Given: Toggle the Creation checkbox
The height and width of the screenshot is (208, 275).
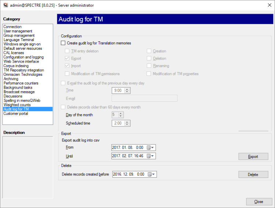Looking at the screenshot, I should pos(149,51).
